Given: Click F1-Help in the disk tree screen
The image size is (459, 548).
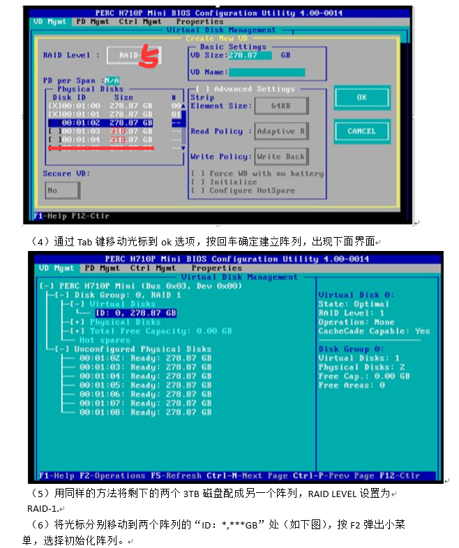Looking at the screenshot, I should coord(57,475).
